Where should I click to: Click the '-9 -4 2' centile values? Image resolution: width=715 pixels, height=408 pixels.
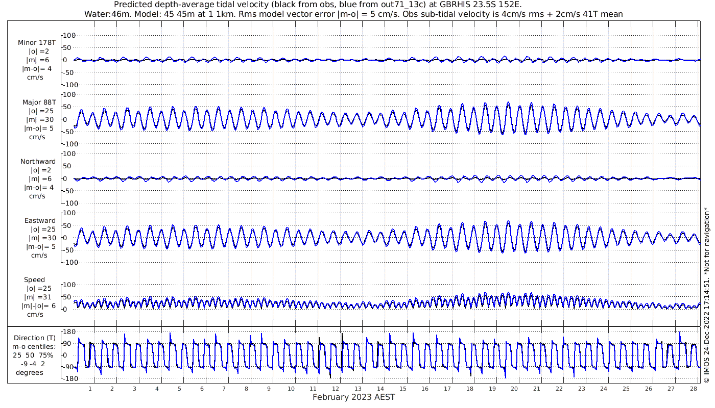[x=33, y=364]
